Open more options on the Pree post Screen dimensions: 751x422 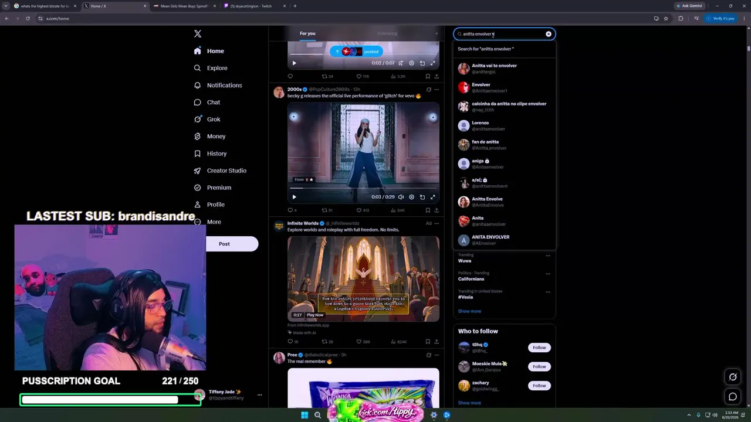(x=437, y=355)
